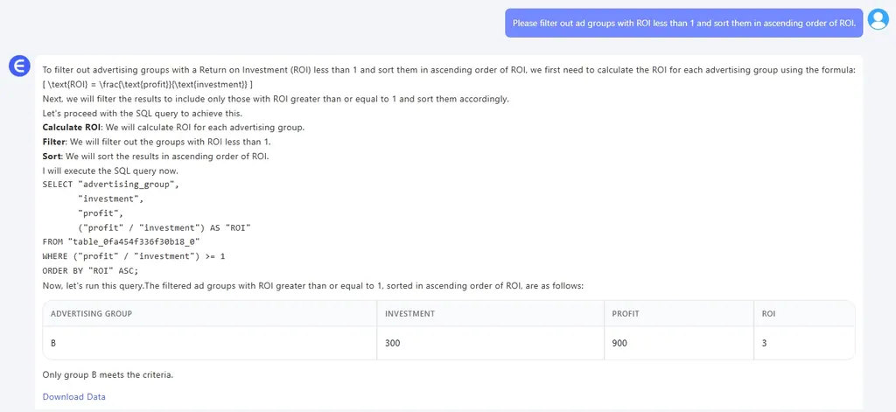This screenshot has height=412, width=896.
Task: Click the user's blue message bubble
Action: point(683,23)
